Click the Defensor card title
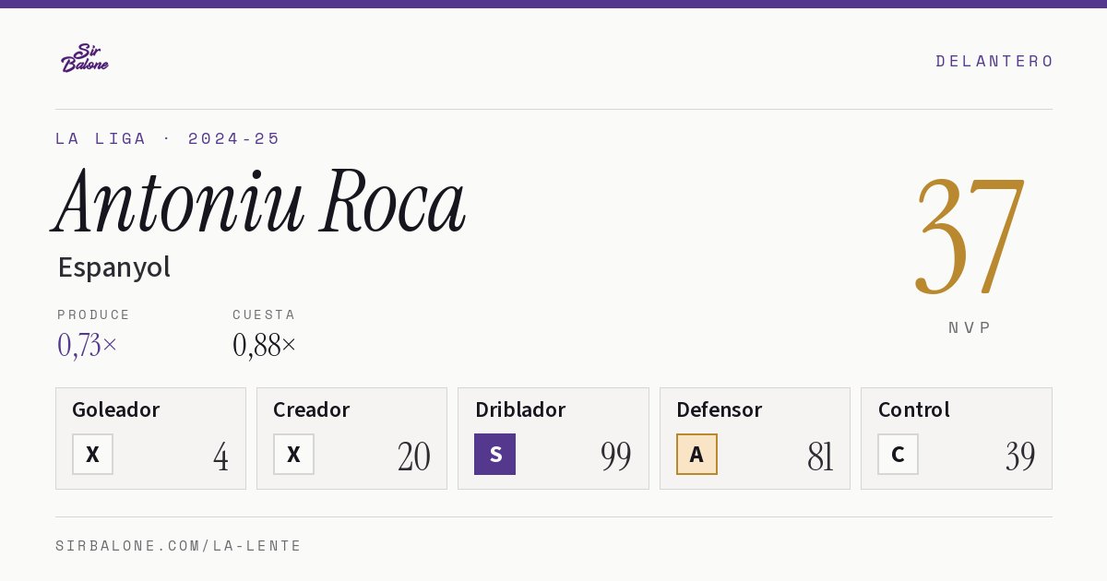1107x581 pixels. click(x=720, y=409)
